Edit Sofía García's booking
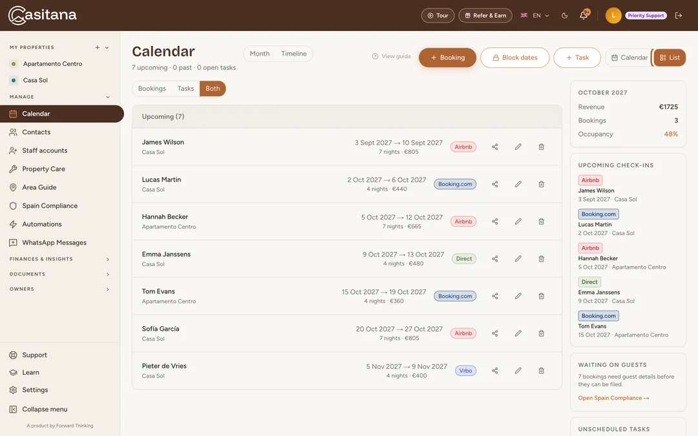 click(518, 333)
